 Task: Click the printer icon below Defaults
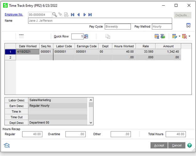pos(188,26)
